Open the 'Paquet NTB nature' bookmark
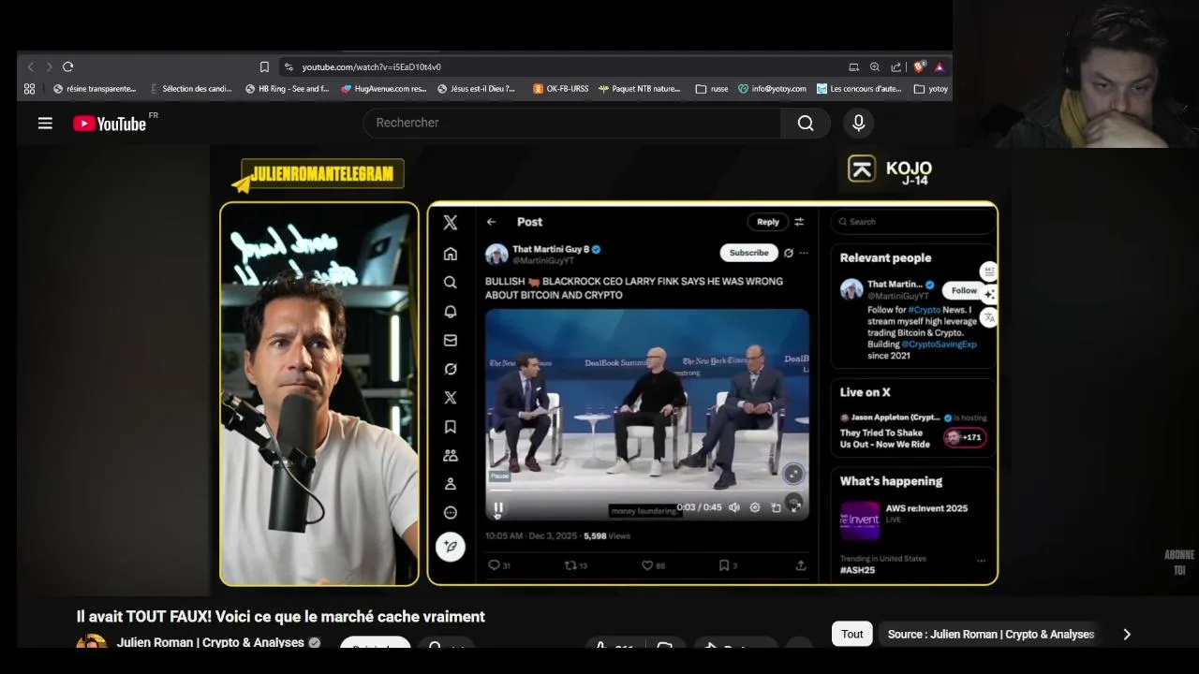The width and height of the screenshot is (1199, 674). tap(640, 89)
